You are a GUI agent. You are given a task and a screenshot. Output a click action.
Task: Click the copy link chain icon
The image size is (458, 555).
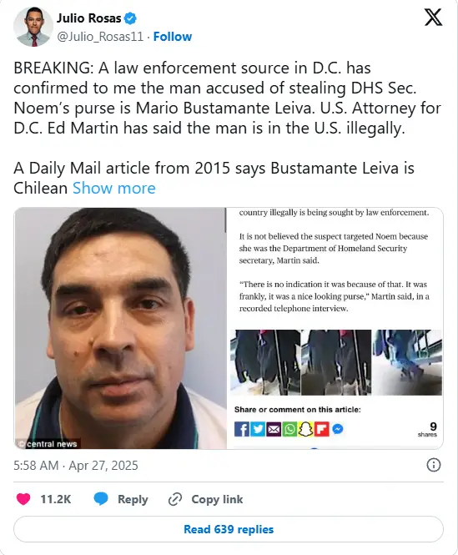[x=175, y=499]
